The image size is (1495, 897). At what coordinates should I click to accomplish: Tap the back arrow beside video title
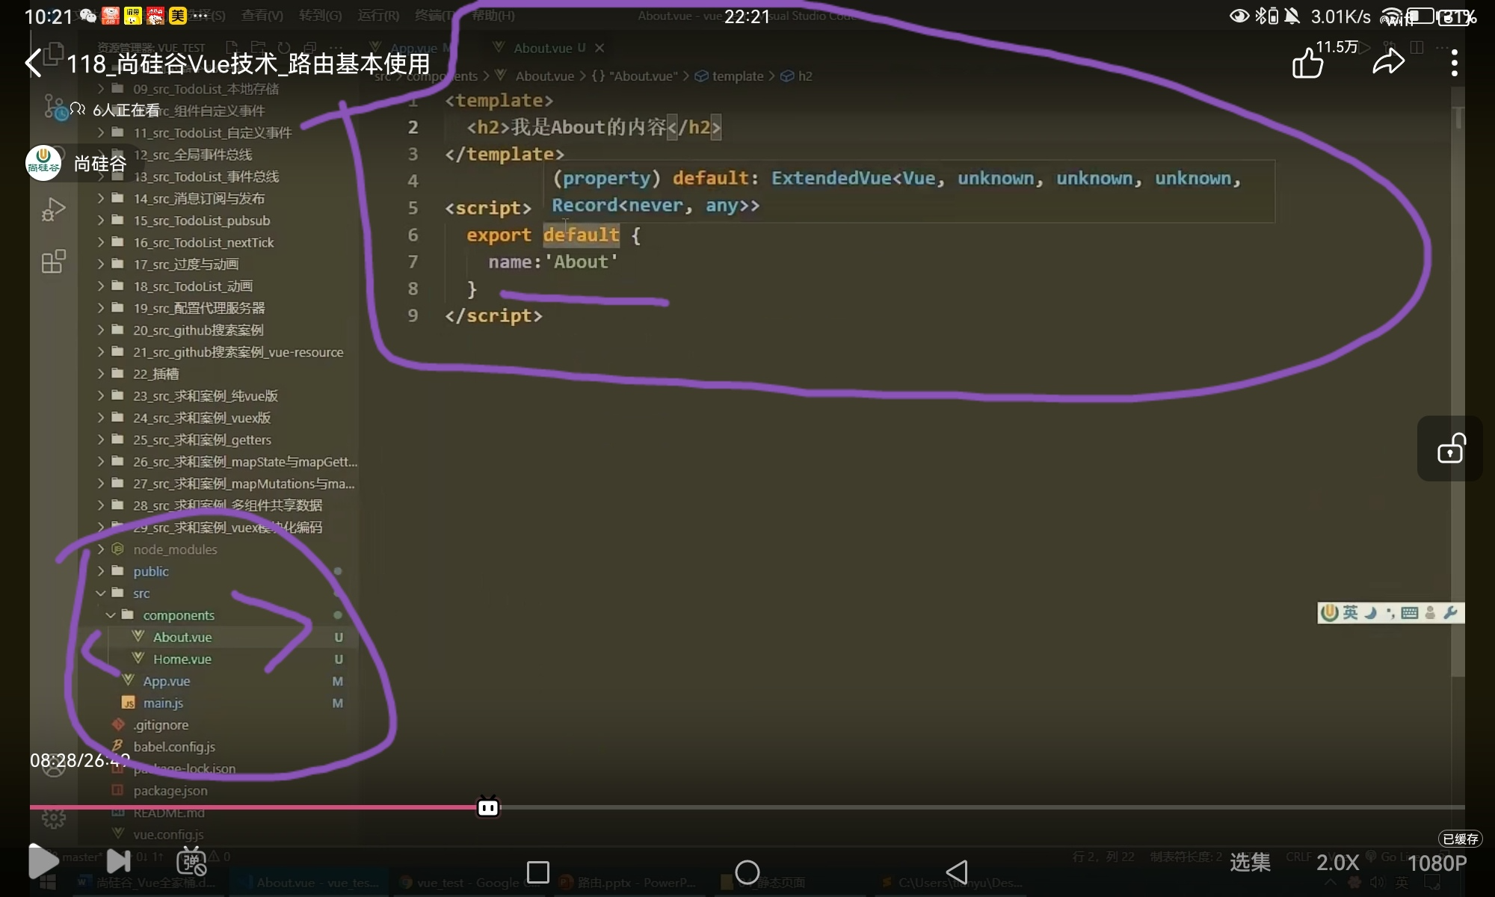(34, 63)
